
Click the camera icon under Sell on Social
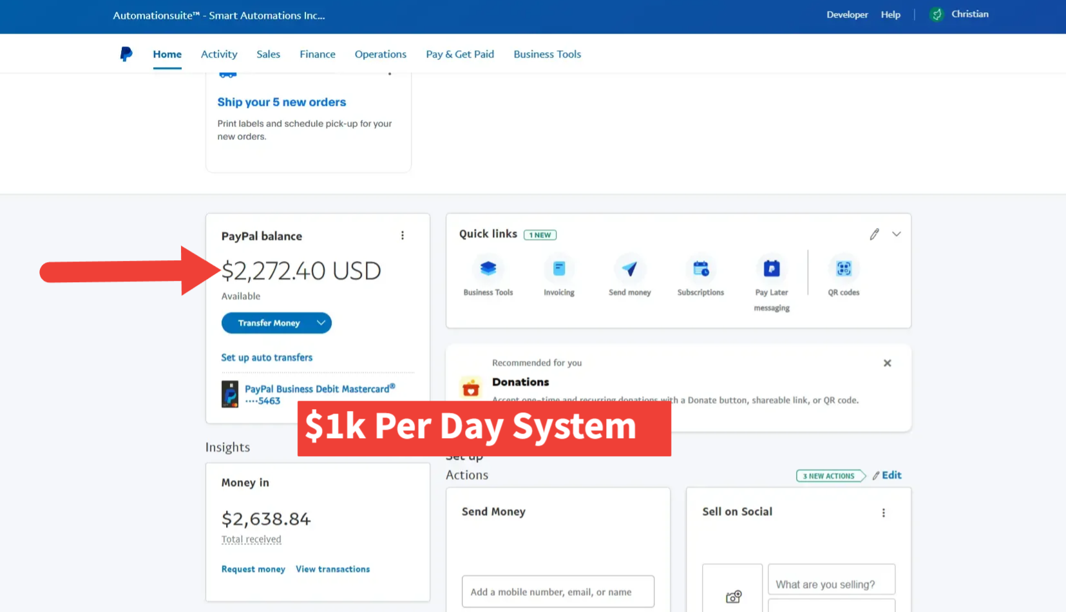[x=732, y=598]
